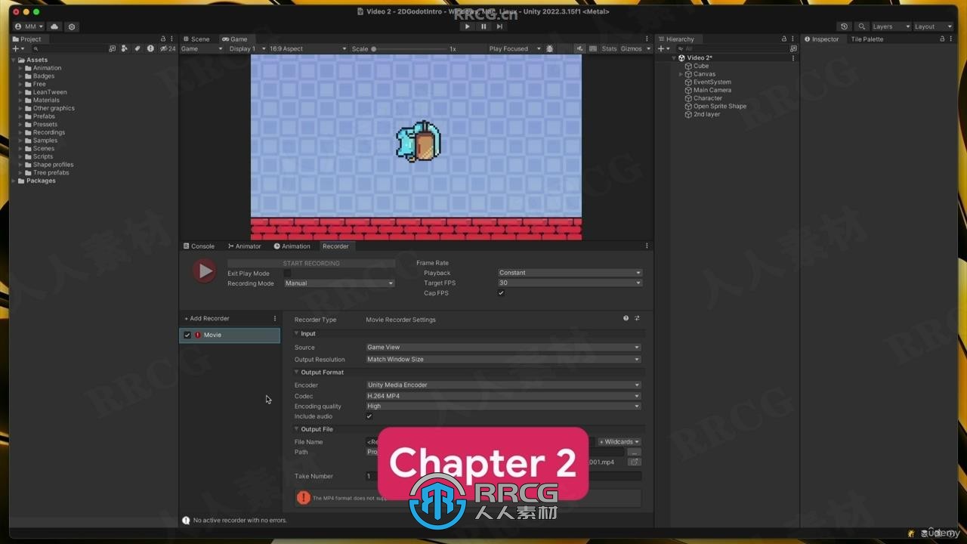Image resolution: width=967 pixels, height=544 pixels.
Task: Click the Project error log filter icon
Action: (x=150, y=48)
